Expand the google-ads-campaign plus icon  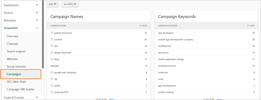52,72
